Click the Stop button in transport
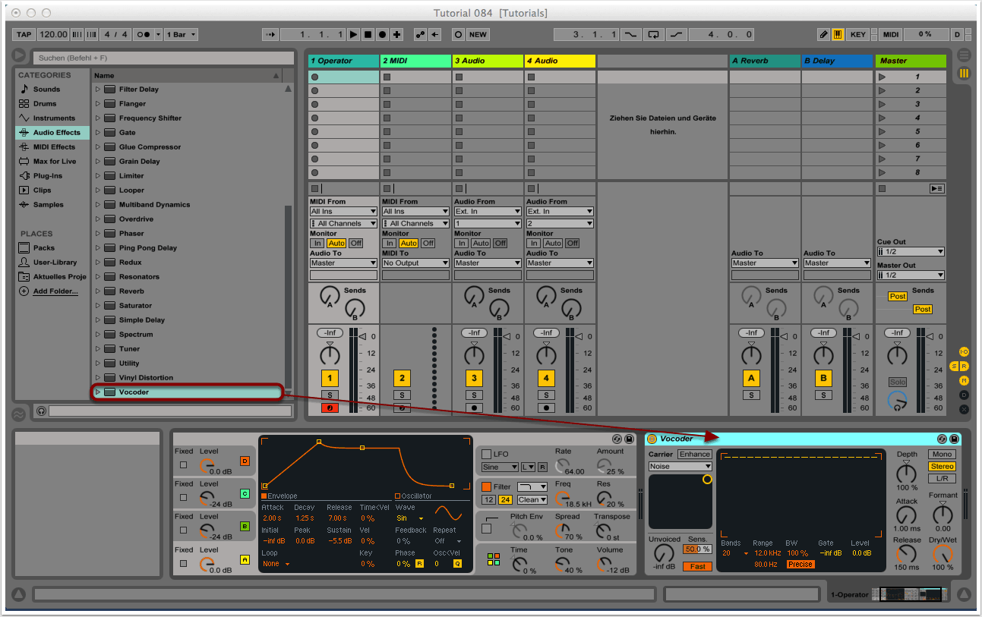 [x=368, y=34]
